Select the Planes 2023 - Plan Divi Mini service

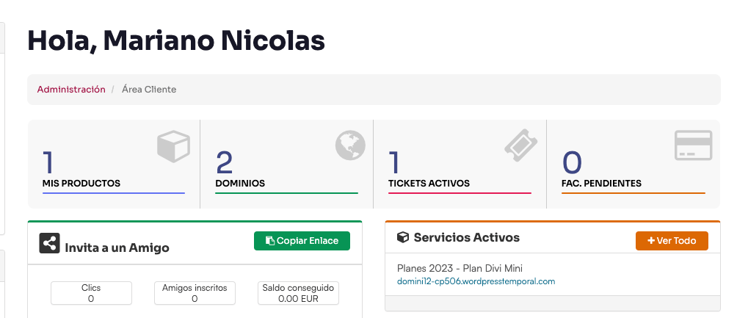point(460,268)
